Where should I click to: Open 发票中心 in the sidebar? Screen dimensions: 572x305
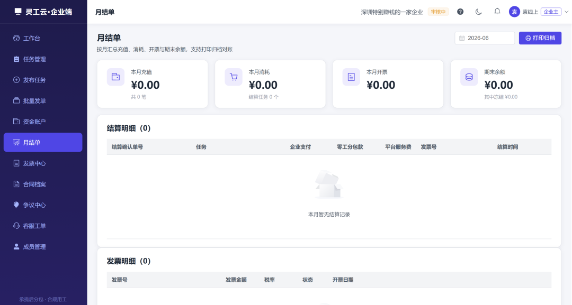tap(43, 163)
